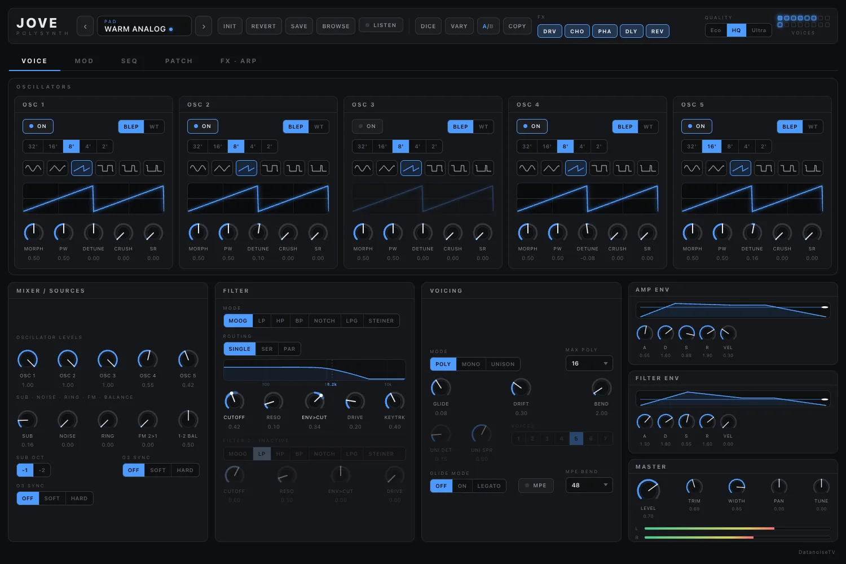Select the square waveform for OSC 2
Viewport: 846px width, 564px height.
(270, 168)
